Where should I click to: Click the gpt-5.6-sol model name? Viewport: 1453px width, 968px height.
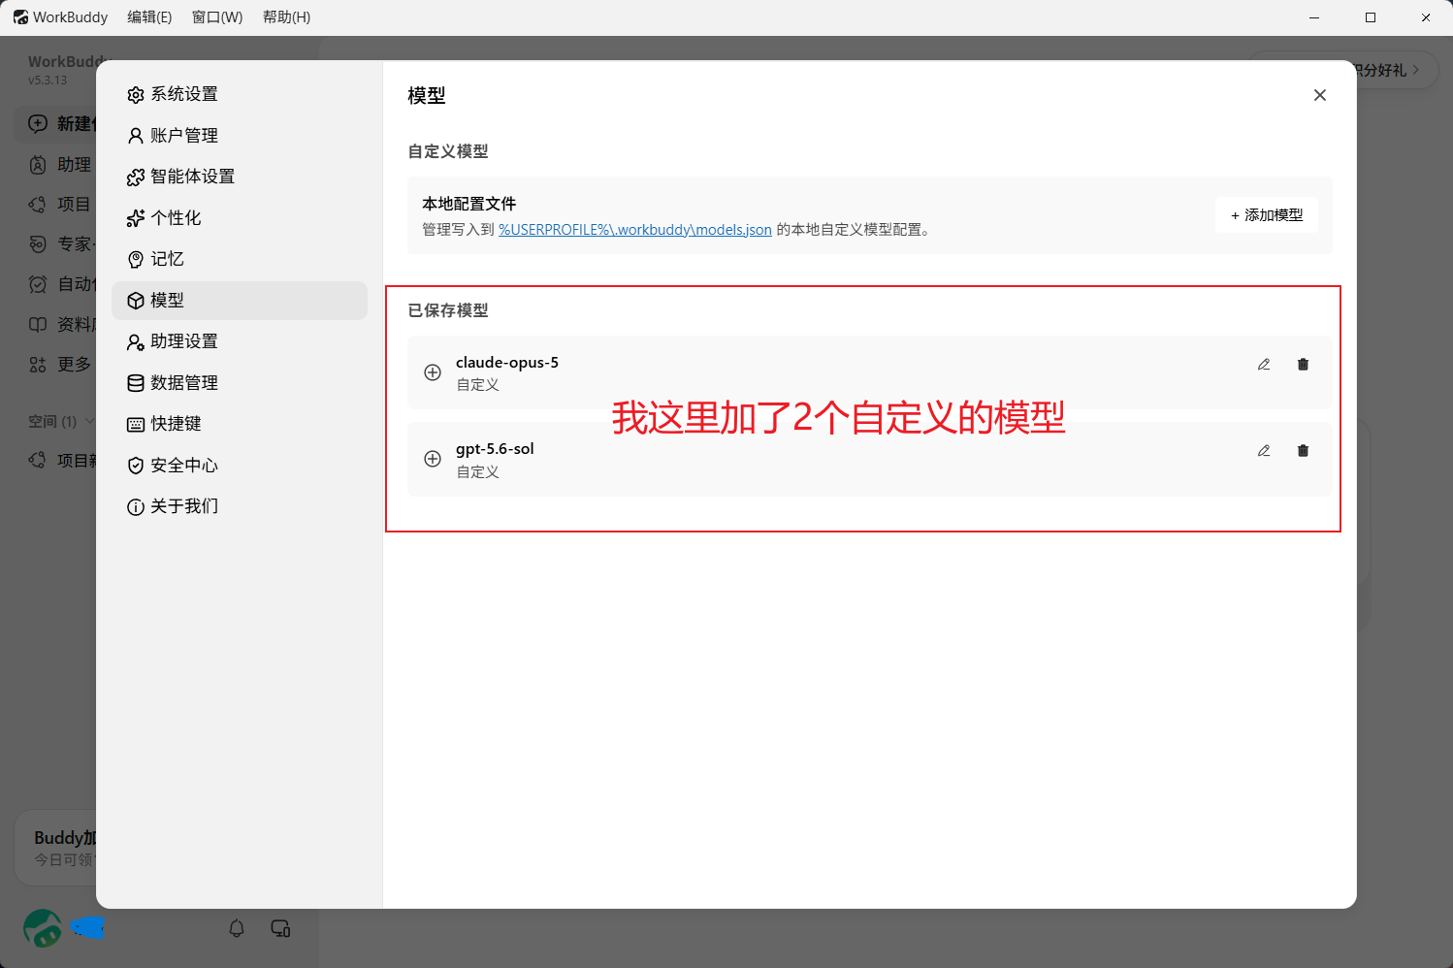pos(495,449)
